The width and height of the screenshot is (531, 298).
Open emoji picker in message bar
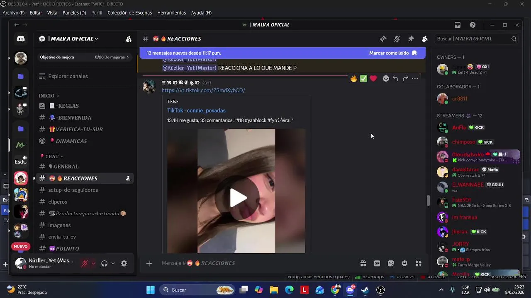pos(404,263)
